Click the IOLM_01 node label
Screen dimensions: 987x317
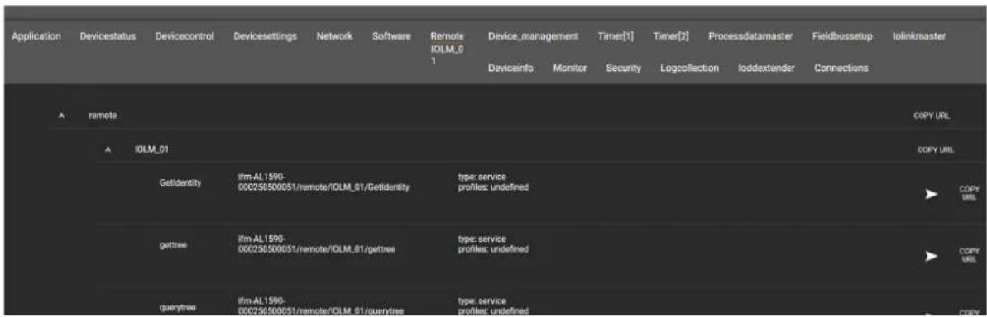coord(151,149)
